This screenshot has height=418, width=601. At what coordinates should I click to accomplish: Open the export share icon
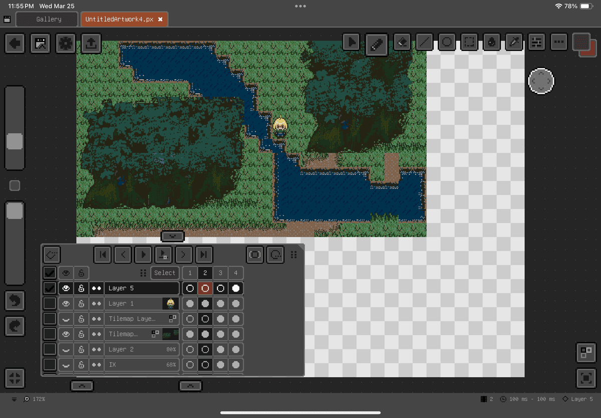(91, 44)
